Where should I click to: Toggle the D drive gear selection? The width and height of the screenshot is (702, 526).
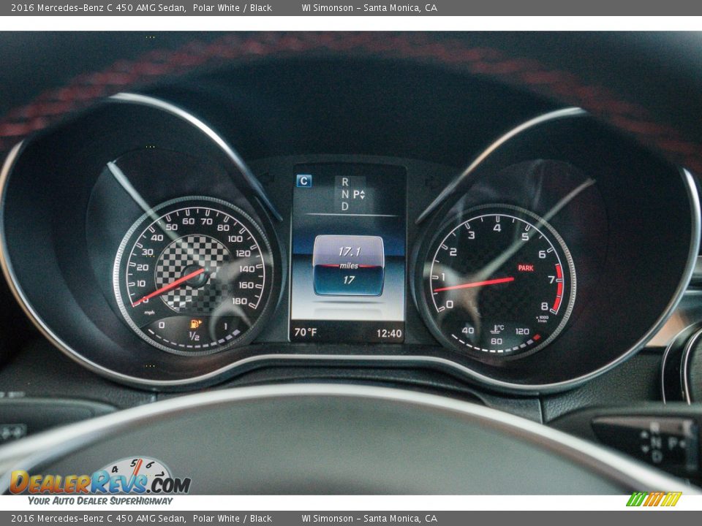345,205
